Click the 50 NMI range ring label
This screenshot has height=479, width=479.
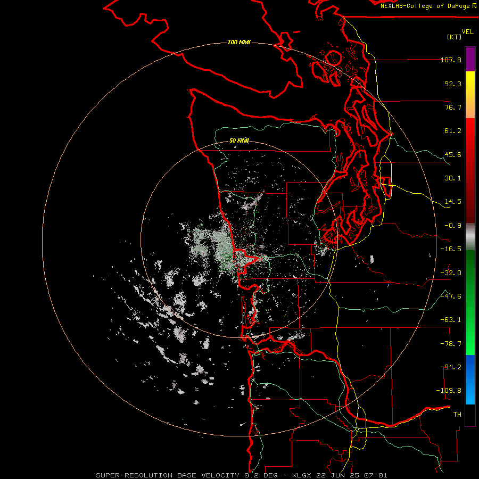click(x=239, y=141)
